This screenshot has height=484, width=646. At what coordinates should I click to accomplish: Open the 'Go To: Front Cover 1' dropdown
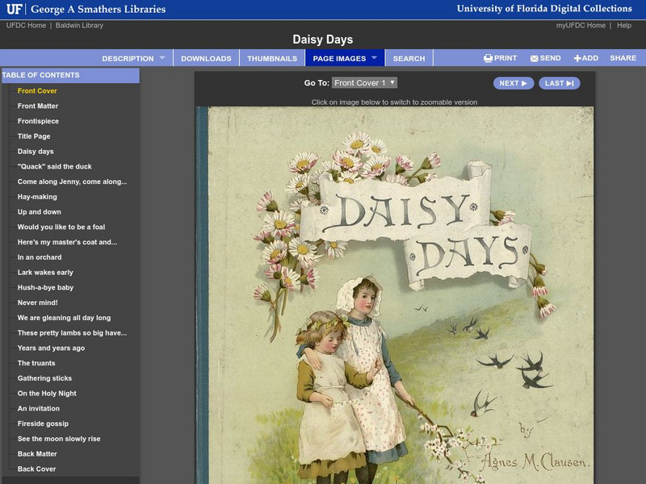(x=363, y=85)
